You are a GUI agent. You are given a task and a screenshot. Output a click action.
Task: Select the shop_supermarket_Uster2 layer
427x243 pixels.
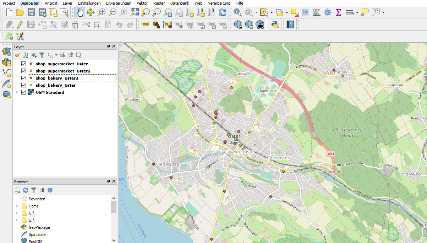[63, 71]
